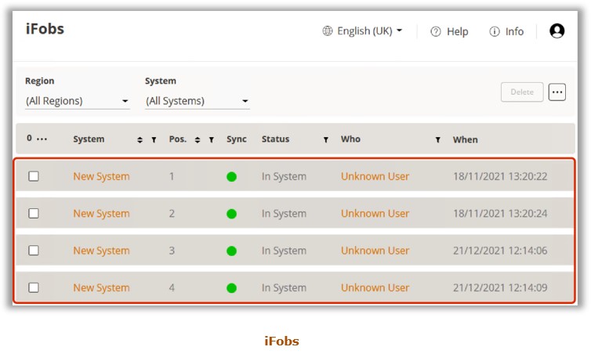Image resolution: width=591 pixels, height=354 pixels.
Task: Open the selection ellipsis menu in header row
Action: pyautogui.click(x=42, y=139)
